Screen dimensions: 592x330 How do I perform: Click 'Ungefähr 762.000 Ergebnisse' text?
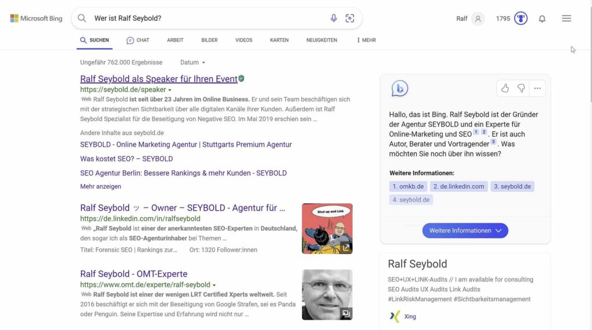(x=121, y=62)
